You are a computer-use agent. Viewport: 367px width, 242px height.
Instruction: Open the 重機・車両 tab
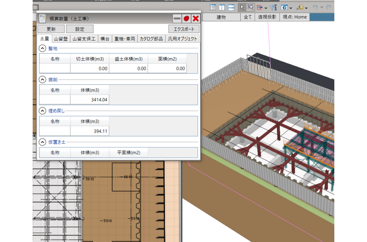point(124,39)
